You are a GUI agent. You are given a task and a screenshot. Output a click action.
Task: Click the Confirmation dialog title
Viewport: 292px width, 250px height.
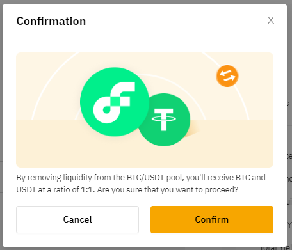[x=51, y=21]
